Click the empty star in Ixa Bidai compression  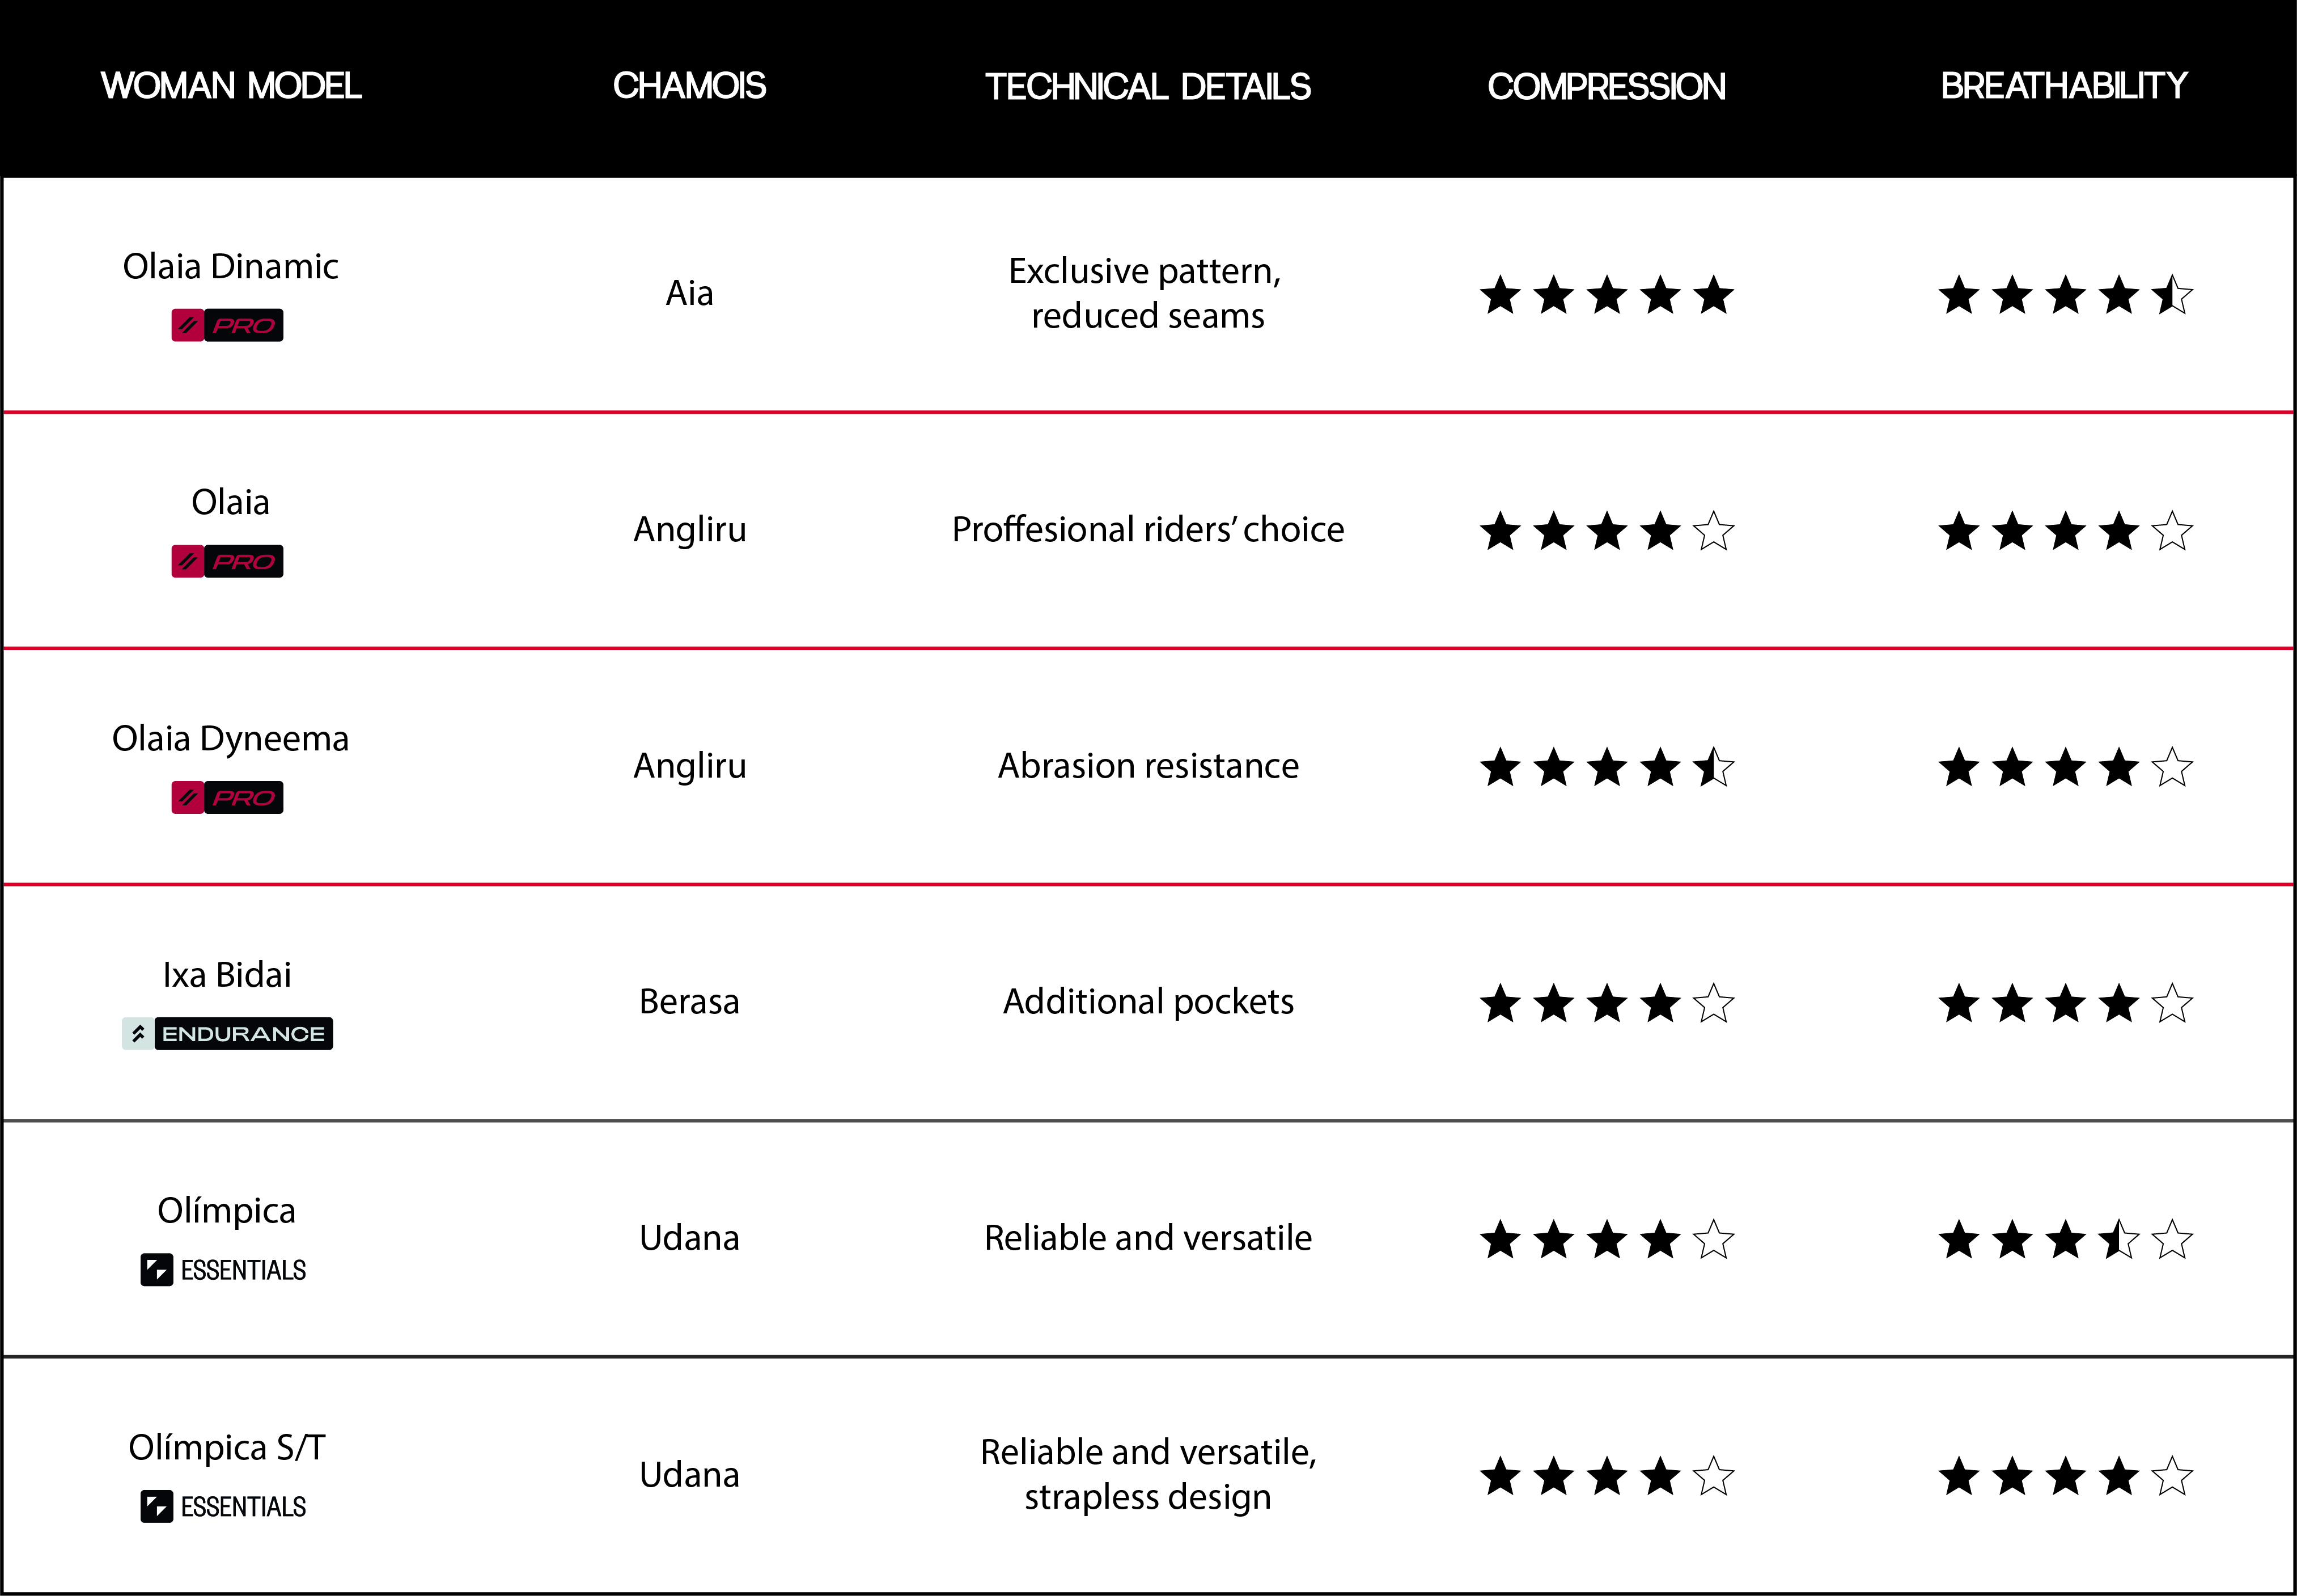(1713, 1003)
